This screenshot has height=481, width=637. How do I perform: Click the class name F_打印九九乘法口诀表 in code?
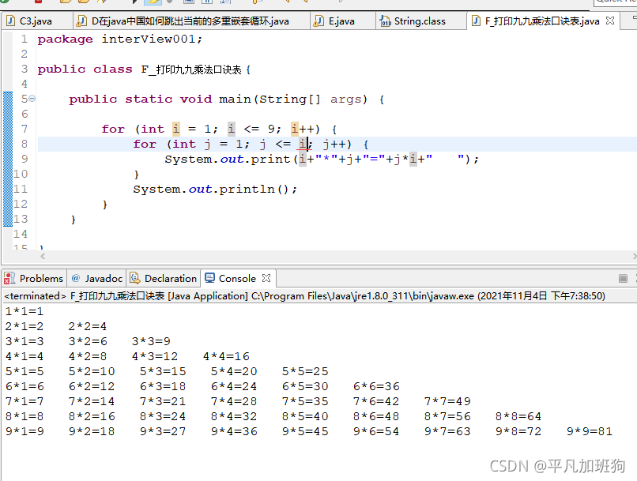[x=191, y=70]
